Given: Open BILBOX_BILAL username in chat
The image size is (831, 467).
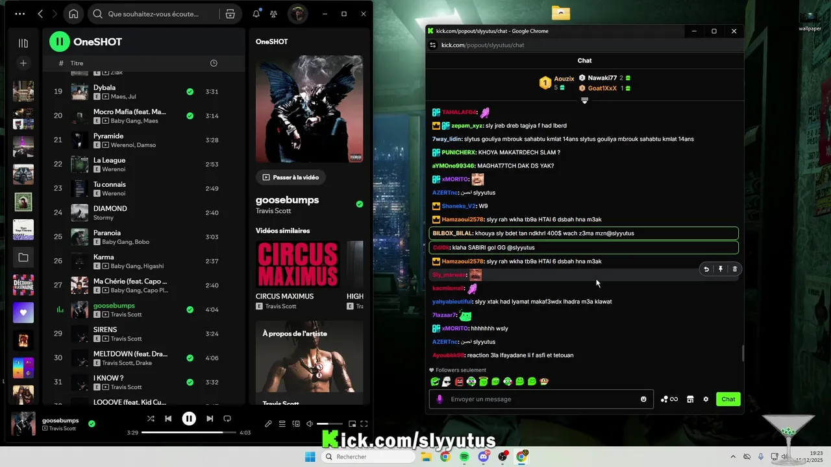Looking at the screenshot, I should coord(452,233).
